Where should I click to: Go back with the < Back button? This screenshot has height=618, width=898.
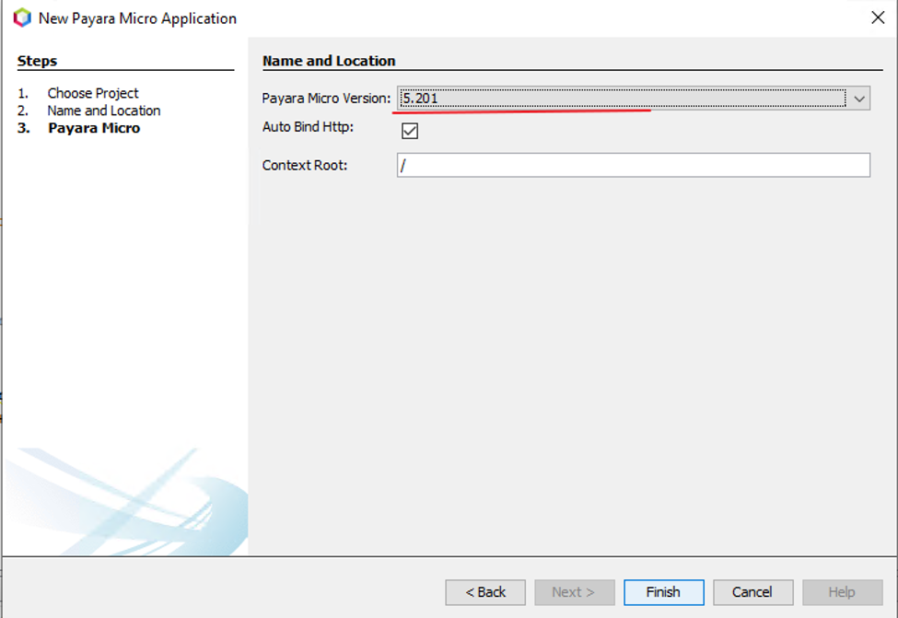tap(485, 591)
